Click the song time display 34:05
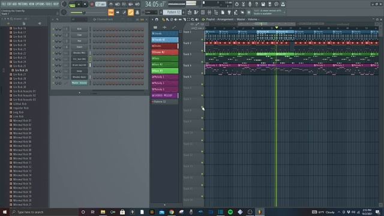This screenshot has width=384, height=216. 155,4
